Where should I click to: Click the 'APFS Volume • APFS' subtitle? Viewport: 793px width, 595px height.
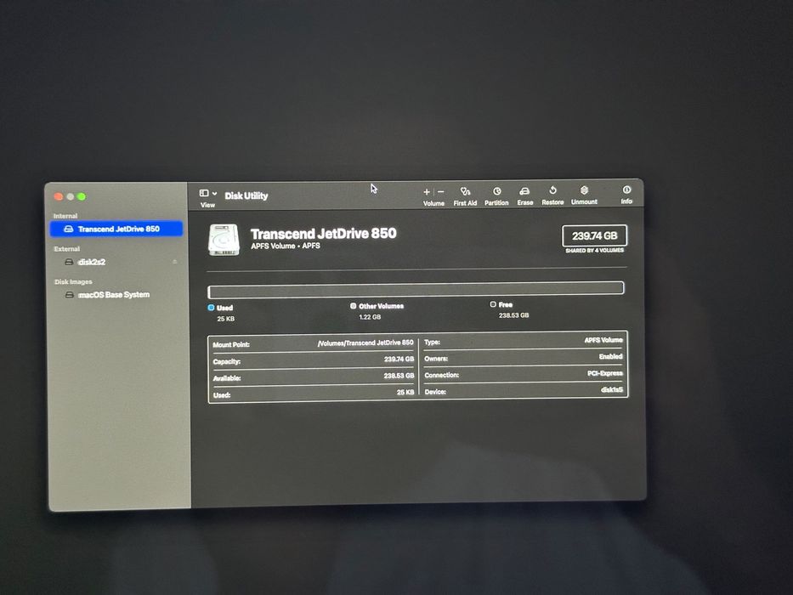pyautogui.click(x=286, y=246)
